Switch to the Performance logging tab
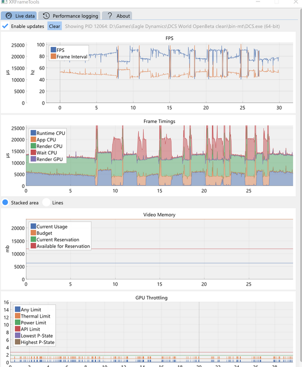This screenshot has height=367, width=302. 70,16
